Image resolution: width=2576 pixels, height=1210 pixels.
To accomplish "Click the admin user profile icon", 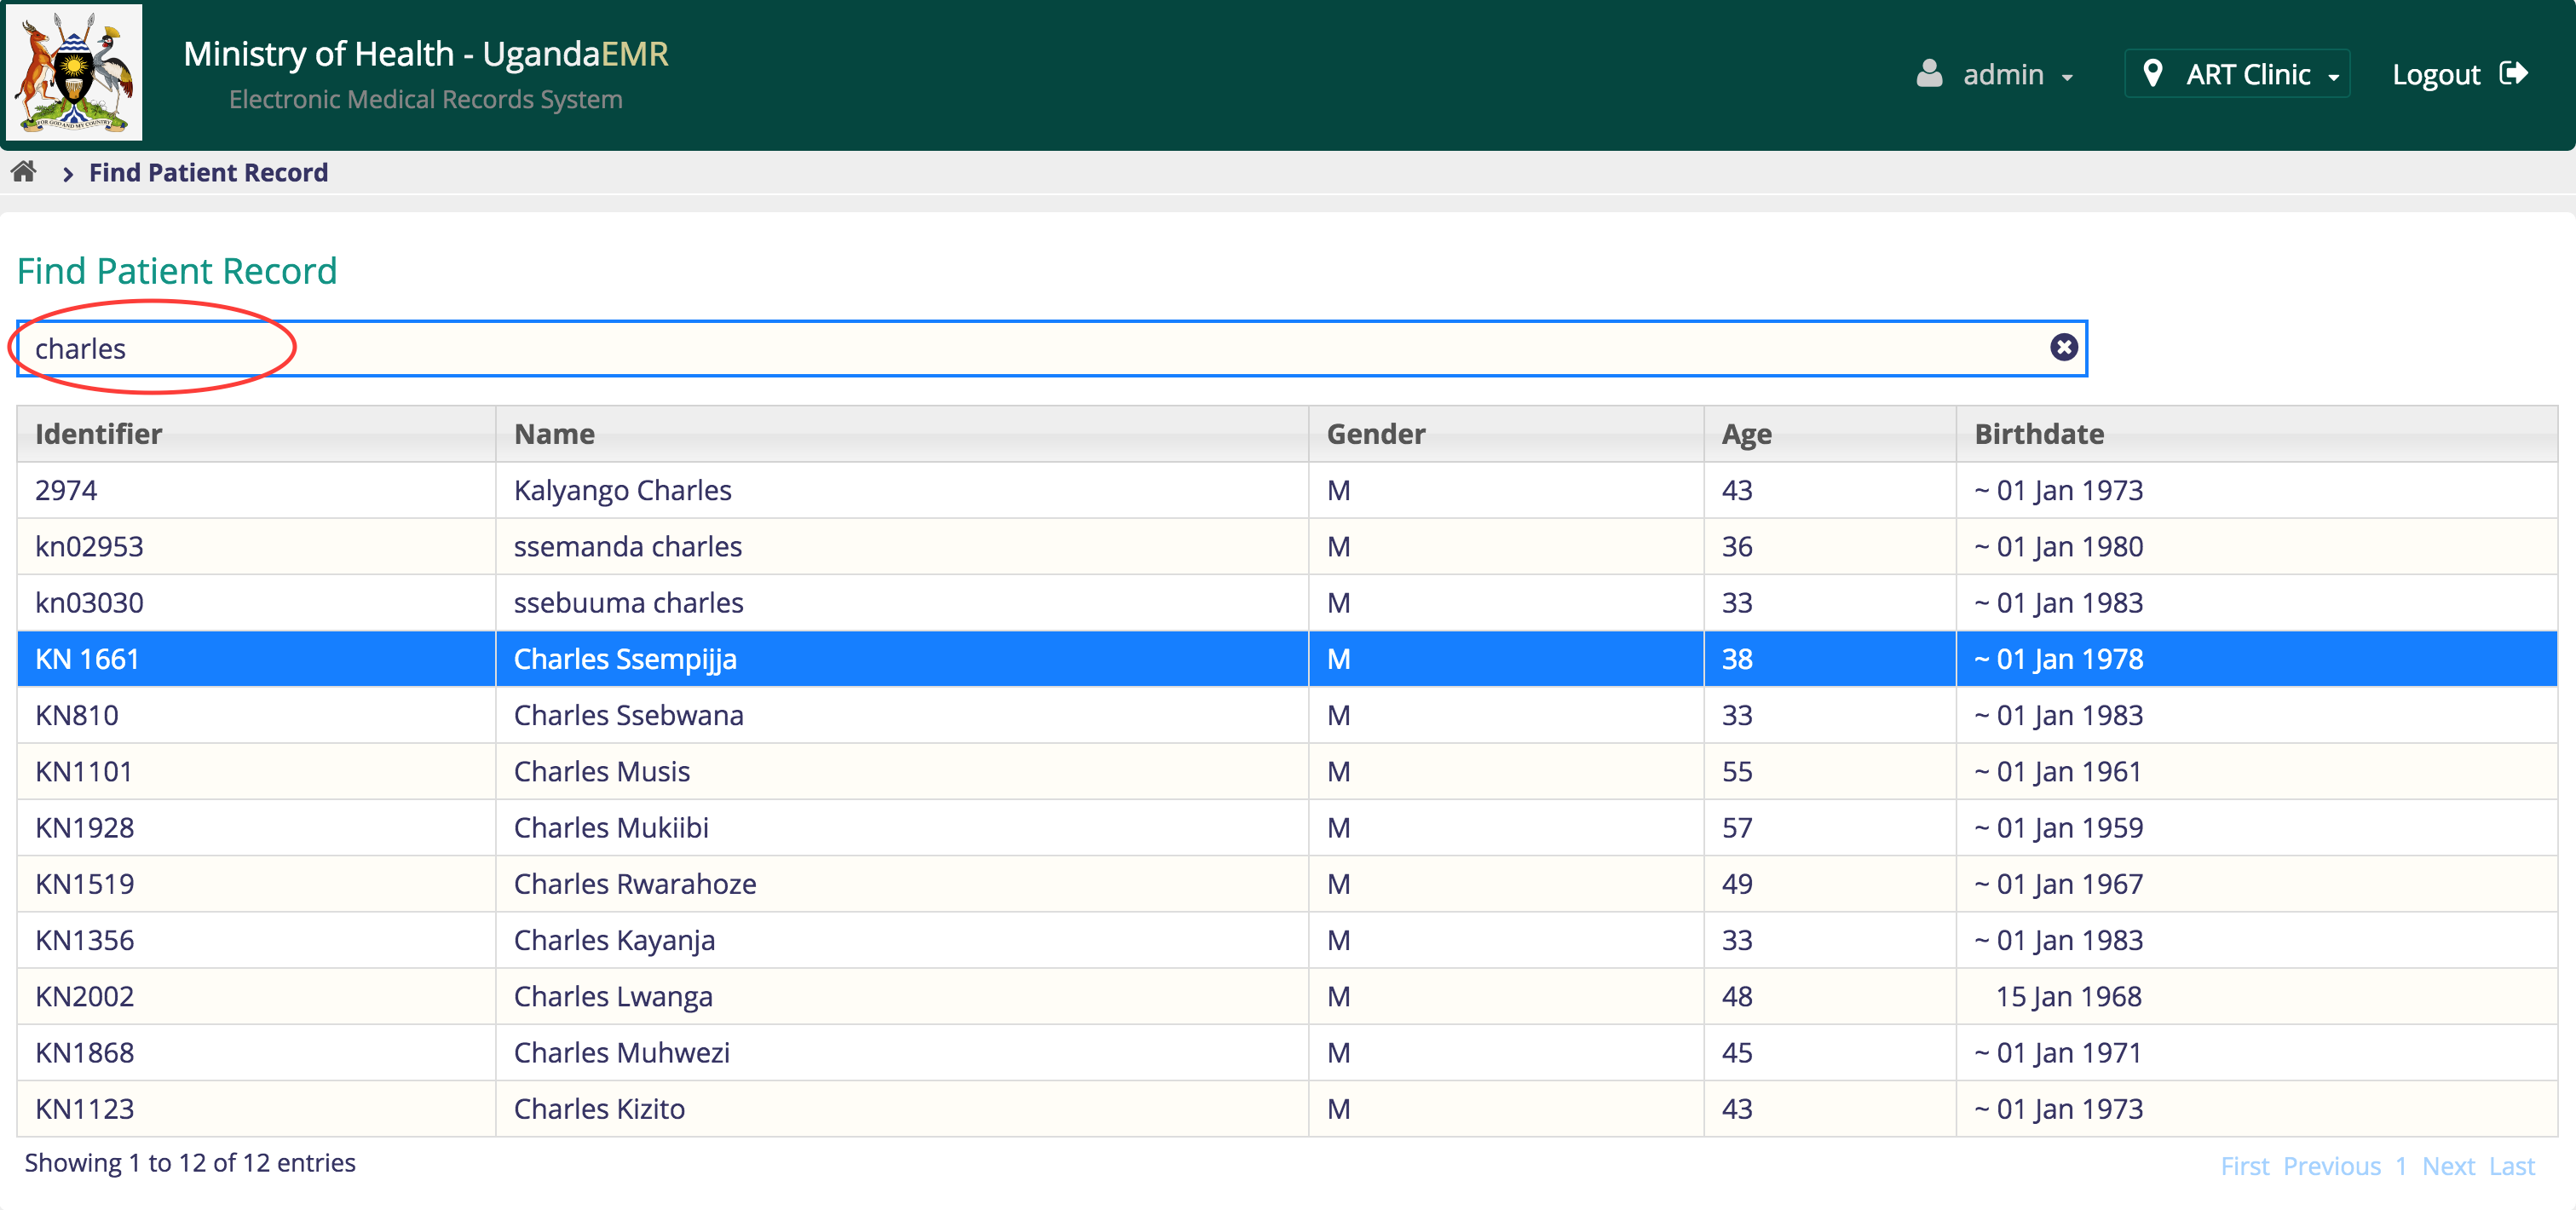I will coord(1928,74).
